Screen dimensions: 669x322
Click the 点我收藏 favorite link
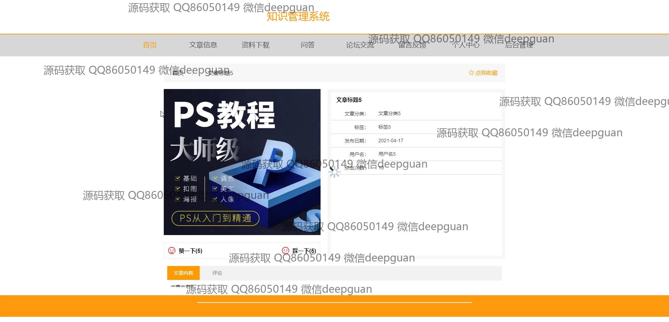483,73
